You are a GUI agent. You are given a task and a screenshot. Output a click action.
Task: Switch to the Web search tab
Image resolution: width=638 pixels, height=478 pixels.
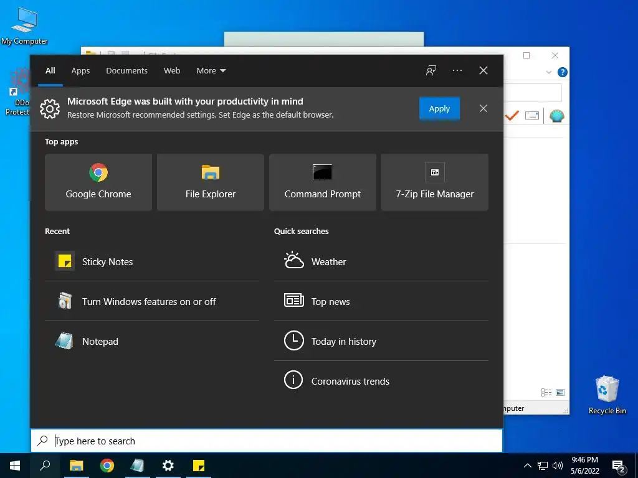pyautogui.click(x=172, y=70)
